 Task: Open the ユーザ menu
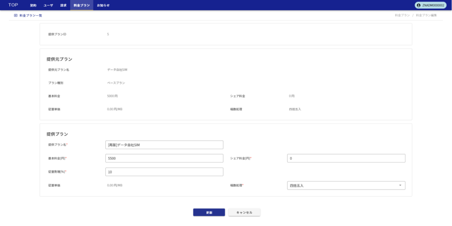(48, 5)
